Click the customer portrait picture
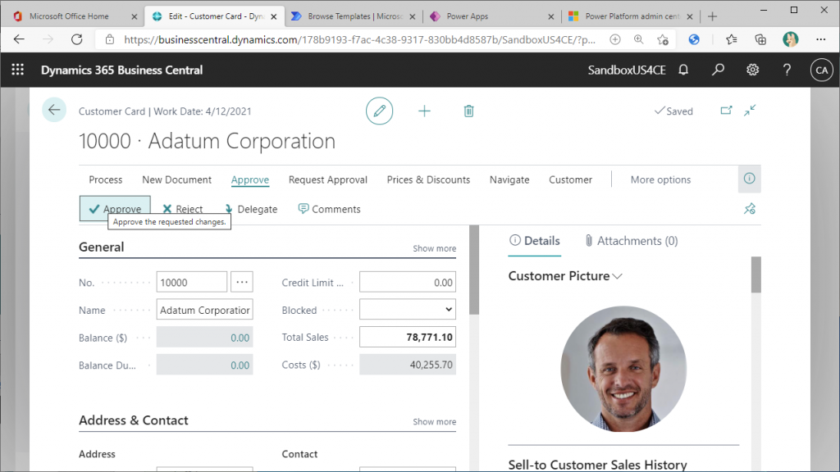840x472 pixels. tap(623, 370)
